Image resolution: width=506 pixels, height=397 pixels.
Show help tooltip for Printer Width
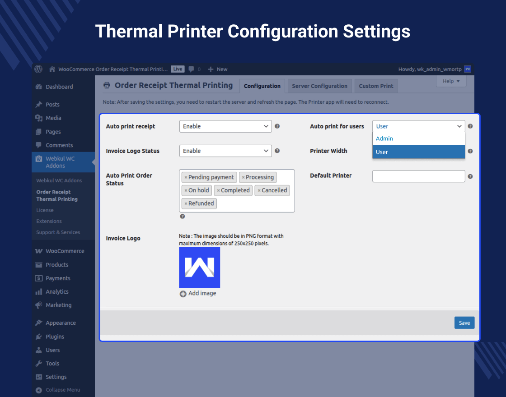point(470,151)
